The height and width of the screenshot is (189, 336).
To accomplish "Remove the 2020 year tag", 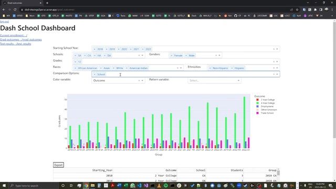I will [x=119, y=49].
